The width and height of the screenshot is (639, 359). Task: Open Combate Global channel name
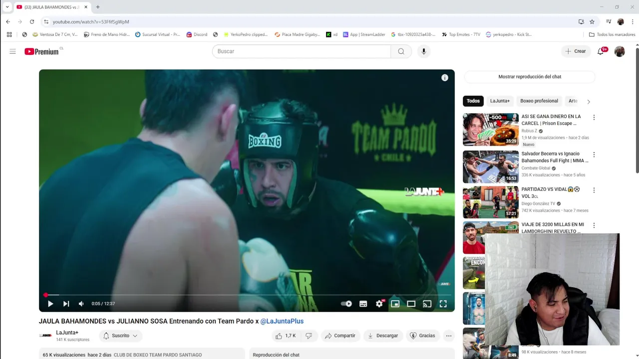[x=536, y=168]
